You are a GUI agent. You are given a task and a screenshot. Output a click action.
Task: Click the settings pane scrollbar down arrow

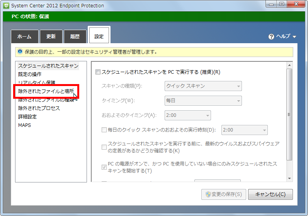click(289, 178)
